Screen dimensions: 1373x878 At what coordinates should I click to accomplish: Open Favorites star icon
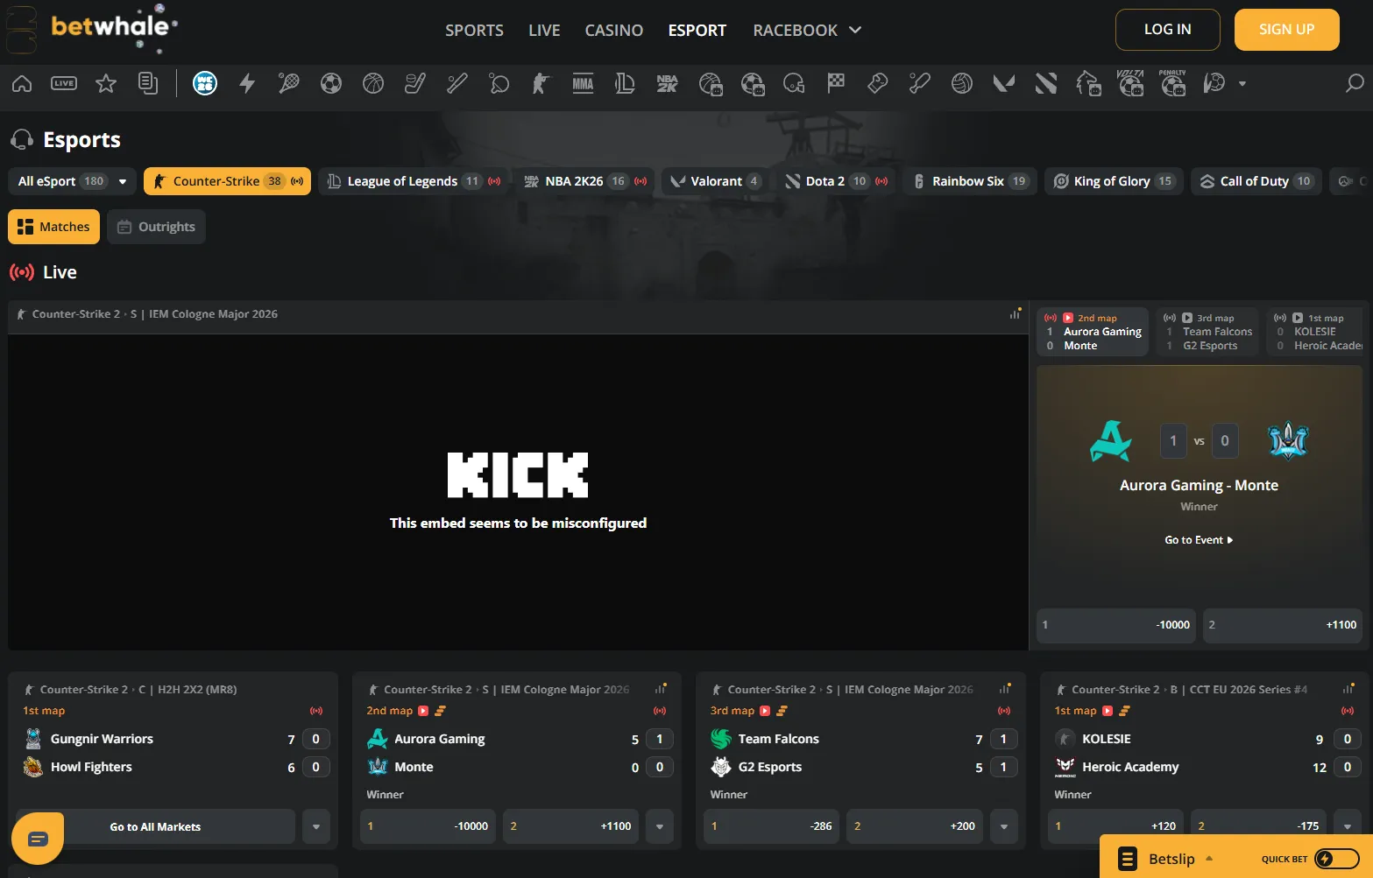point(106,83)
